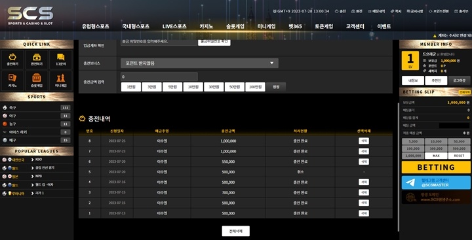Expand the 일본 NPB league row
Screen dimensions: 472x240
point(37,177)
